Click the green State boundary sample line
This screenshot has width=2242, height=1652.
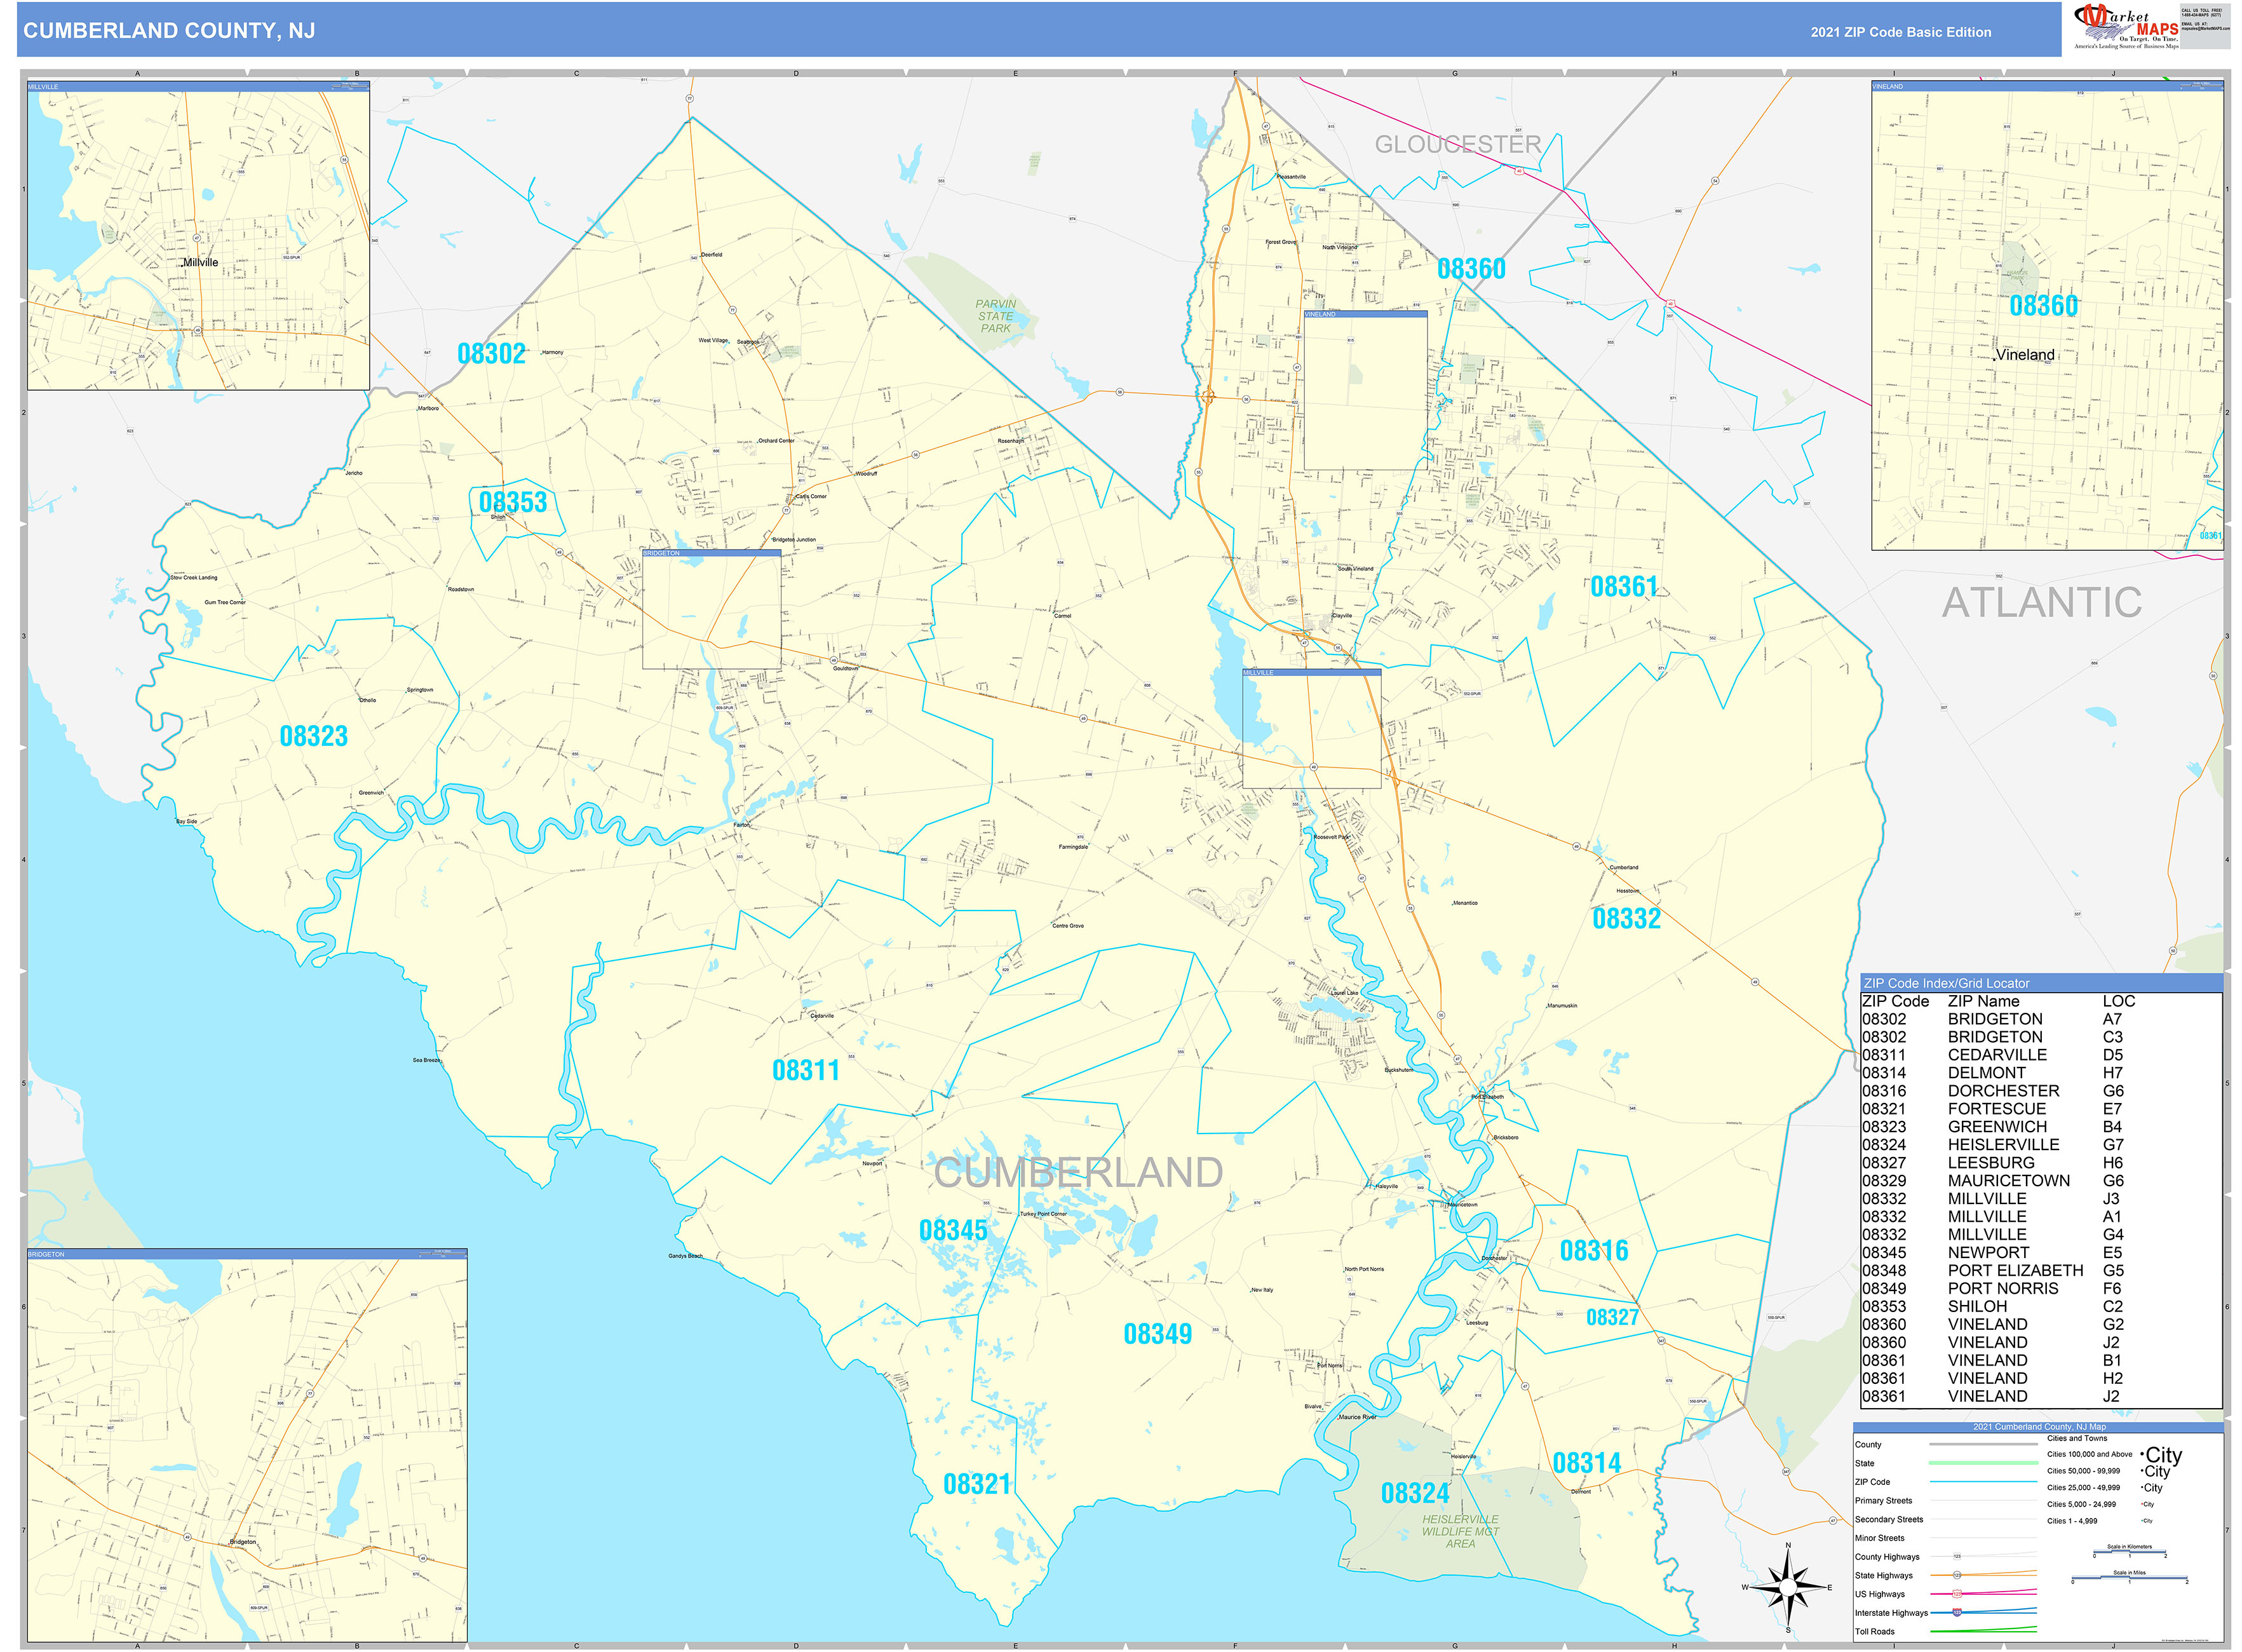pos(1983,1463)
